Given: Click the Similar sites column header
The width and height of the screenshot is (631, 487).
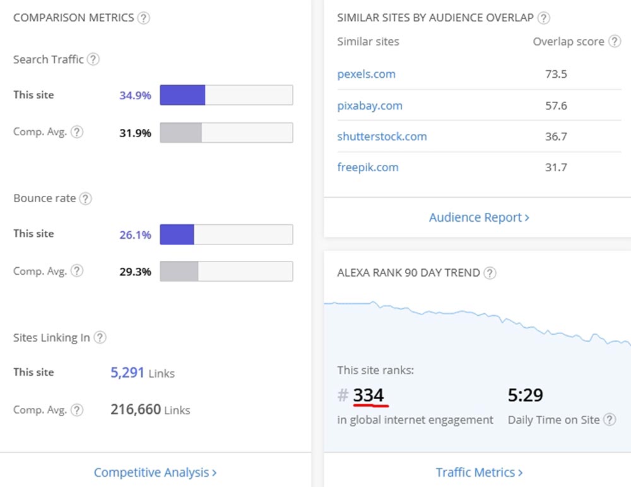Looking at the screenshot, I should tap(369, 42).
